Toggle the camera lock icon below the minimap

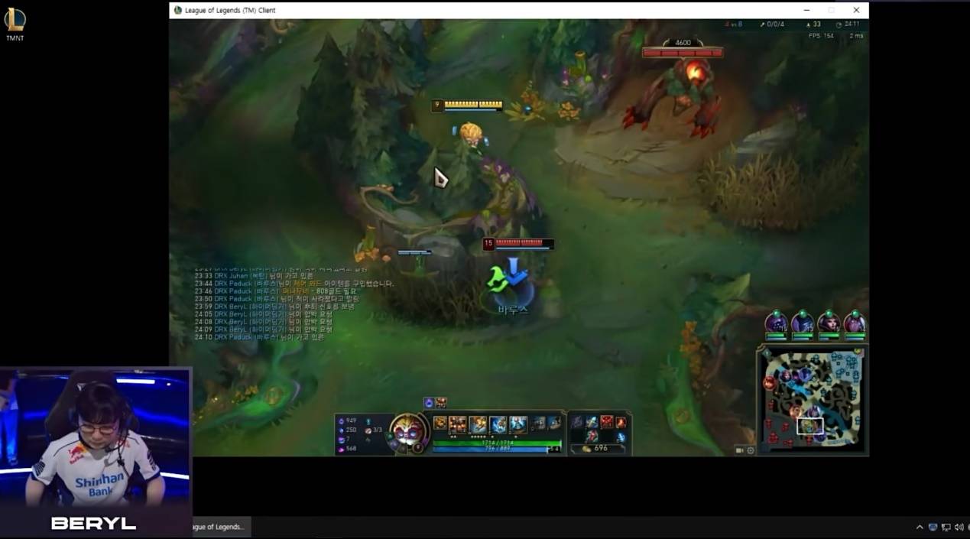point(739,450)
